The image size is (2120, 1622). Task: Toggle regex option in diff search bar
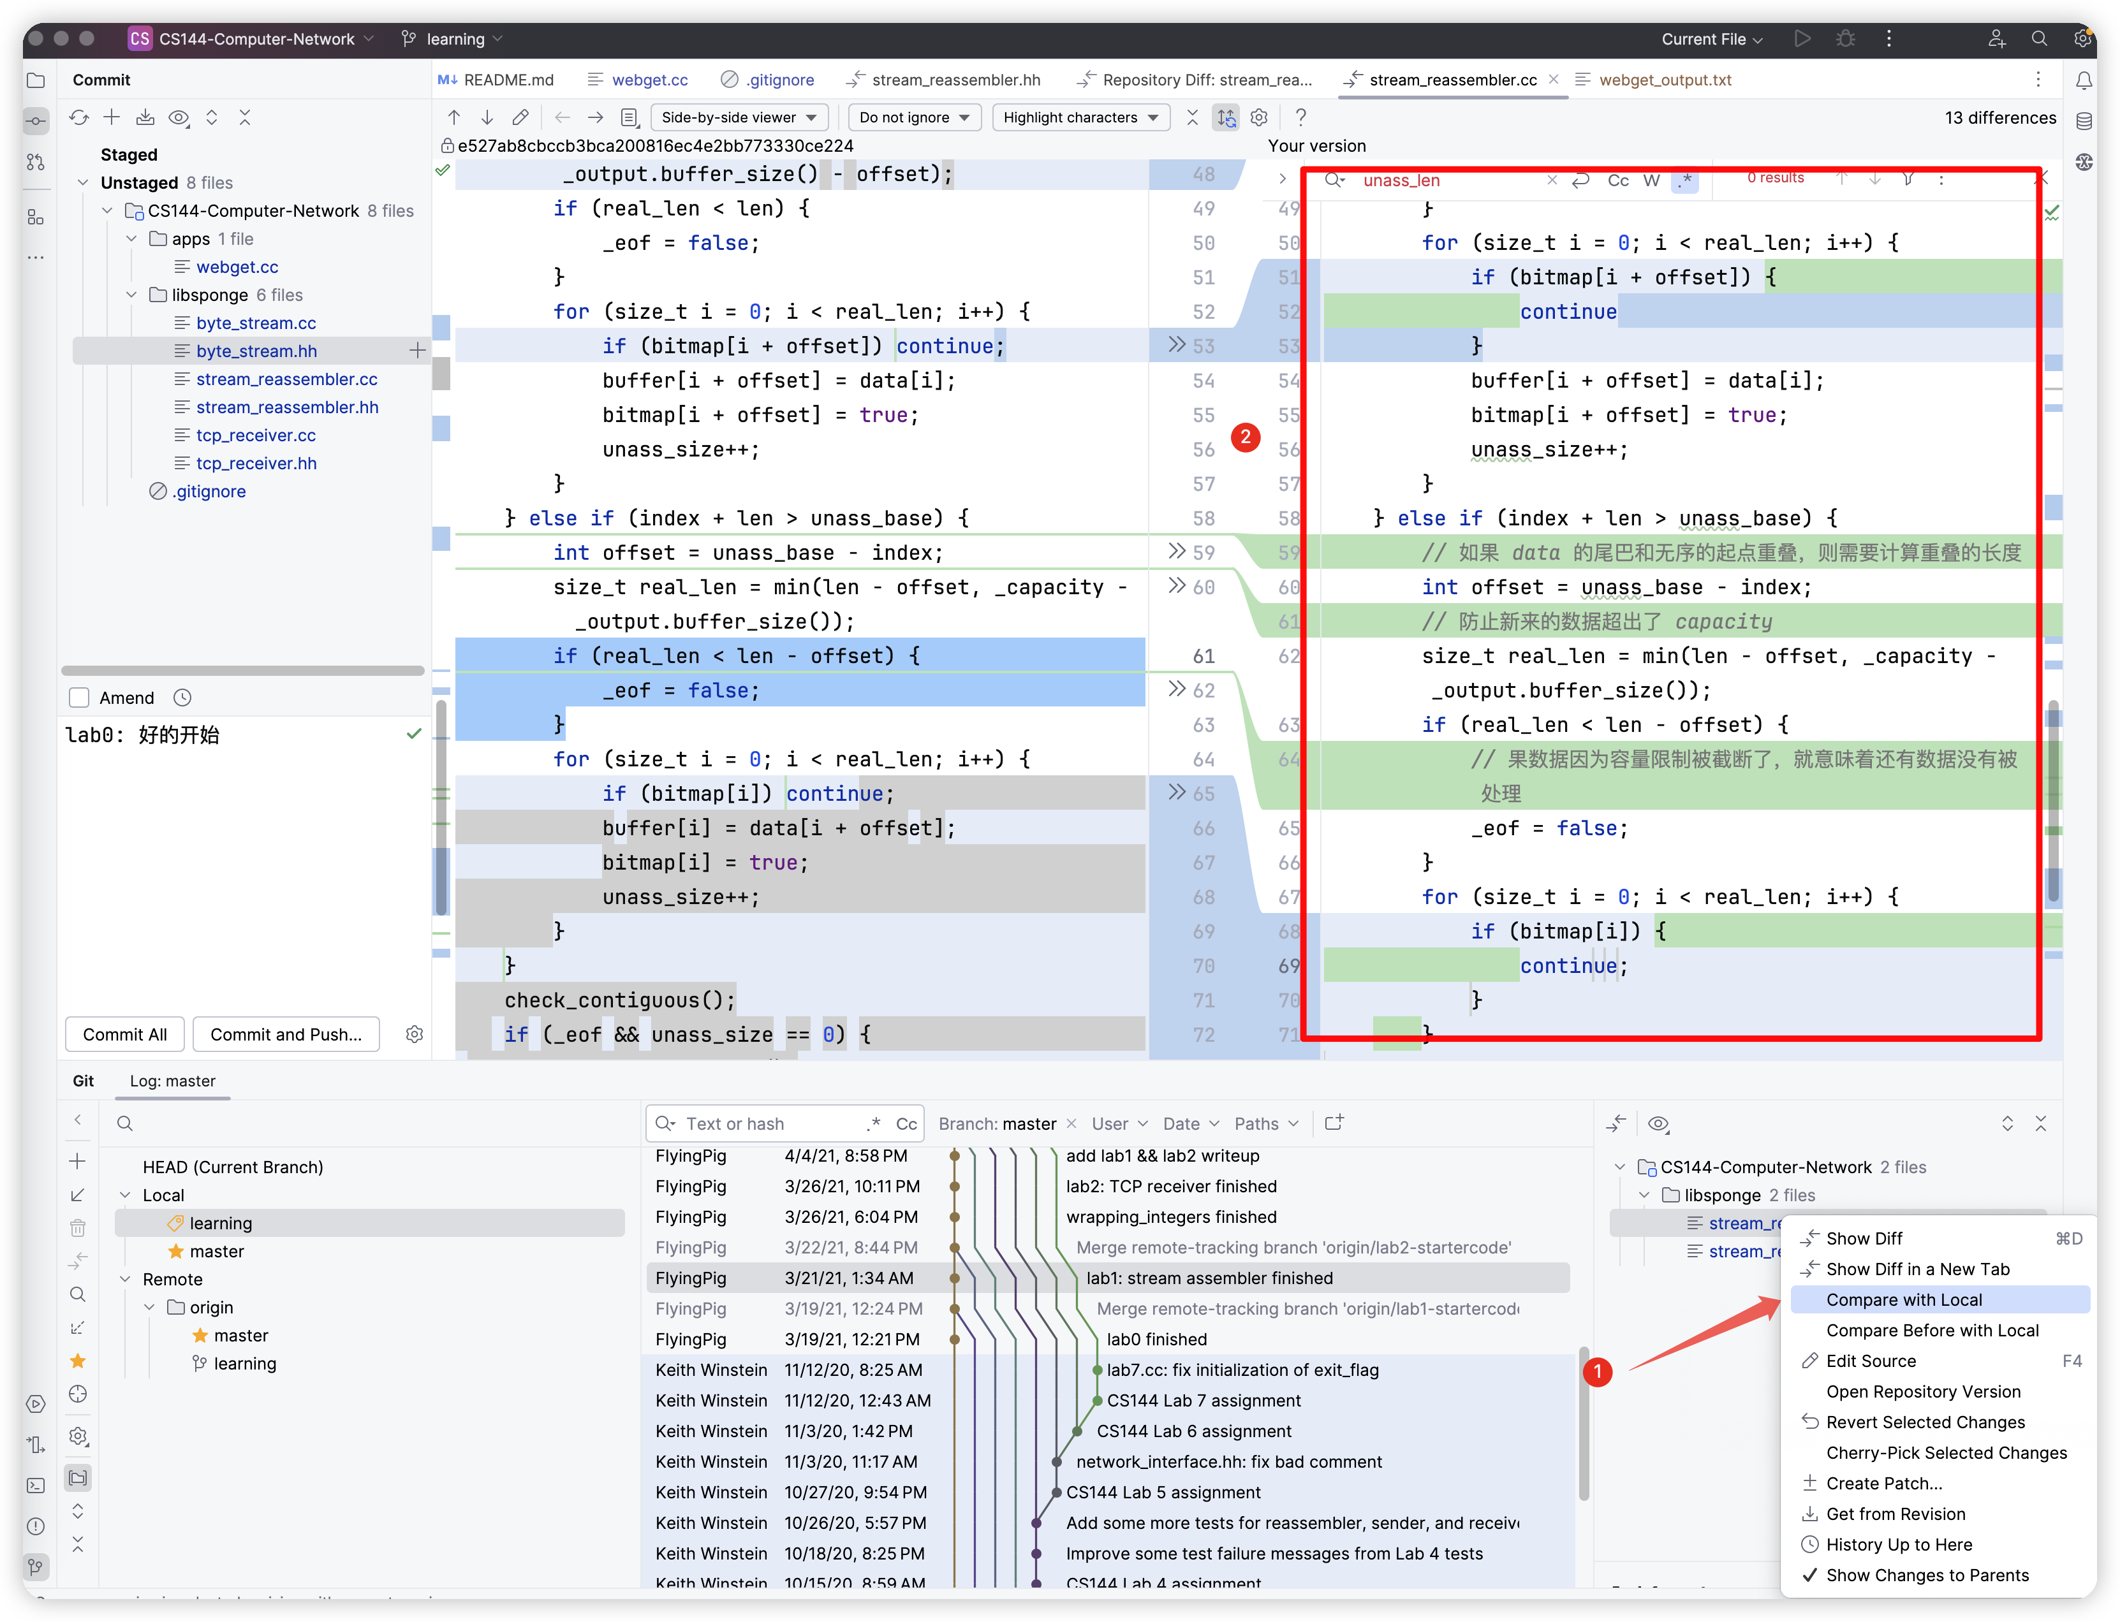[1686, 180]
